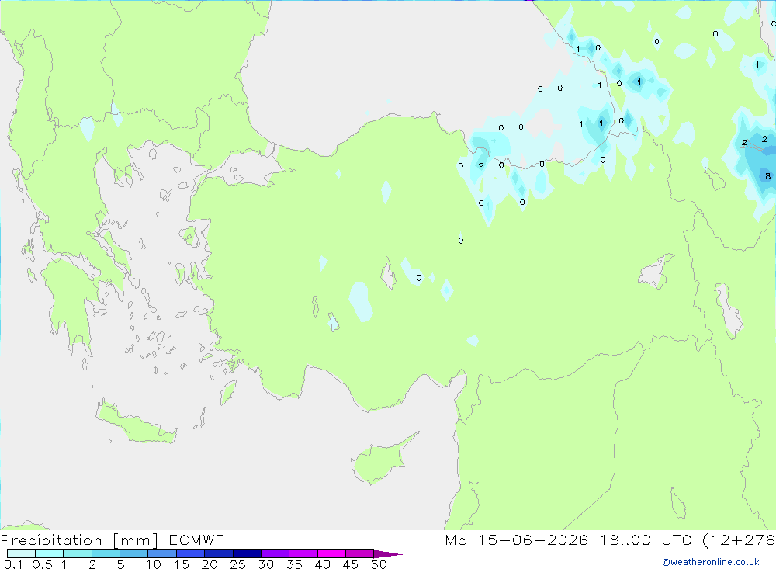This screenshot has height=569, width=776.
Task: Select the 30 mm purple legend swatch
Action: coord(275,553)
